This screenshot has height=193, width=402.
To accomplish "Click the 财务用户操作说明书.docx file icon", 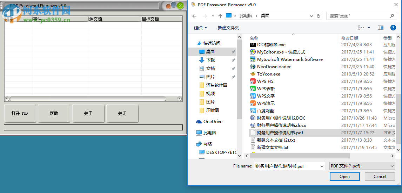I will click(253, 126).
